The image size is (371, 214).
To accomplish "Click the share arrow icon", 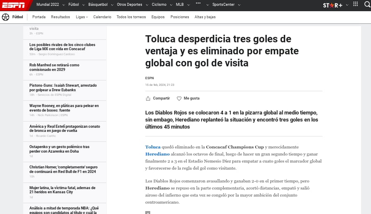I will click(148, 98).
